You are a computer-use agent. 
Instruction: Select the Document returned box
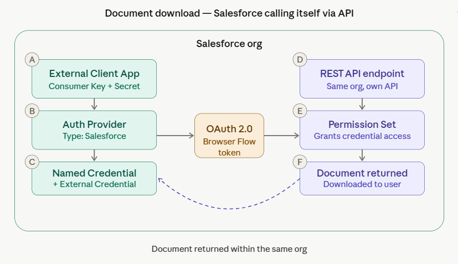(362, 178)
